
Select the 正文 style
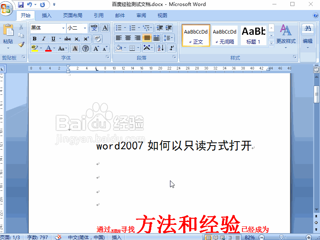tap(196, 36)
